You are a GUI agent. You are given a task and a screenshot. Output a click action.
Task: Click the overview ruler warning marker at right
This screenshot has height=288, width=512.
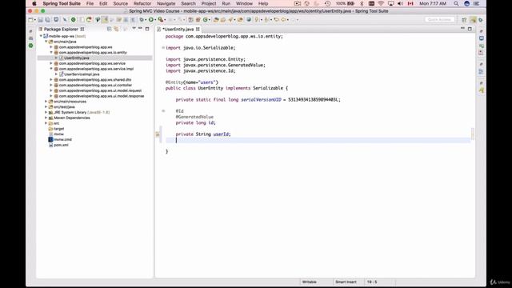[x=473, y=134]
